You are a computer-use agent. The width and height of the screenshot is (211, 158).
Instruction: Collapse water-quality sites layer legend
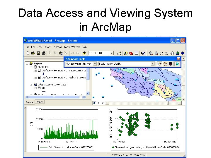point(35,71)
